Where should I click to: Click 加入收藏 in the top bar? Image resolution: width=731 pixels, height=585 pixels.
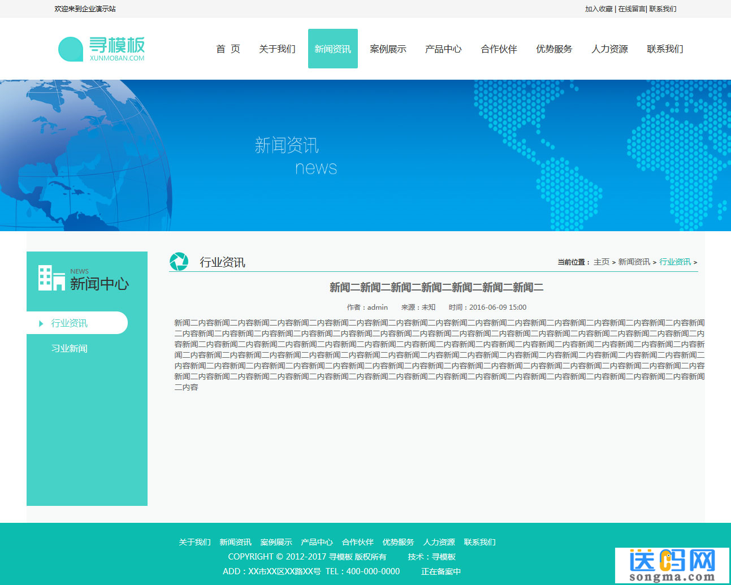click(x=599, y=9)
